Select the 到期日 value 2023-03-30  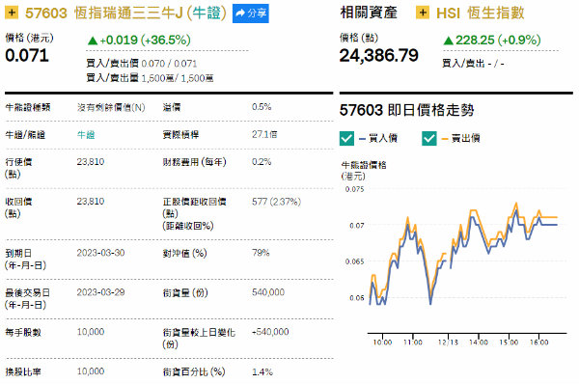100,253
